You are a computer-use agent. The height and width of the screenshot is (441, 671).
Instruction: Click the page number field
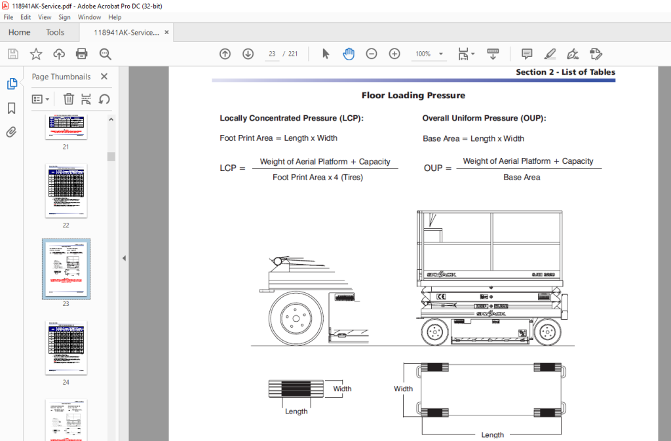(272, 54)
